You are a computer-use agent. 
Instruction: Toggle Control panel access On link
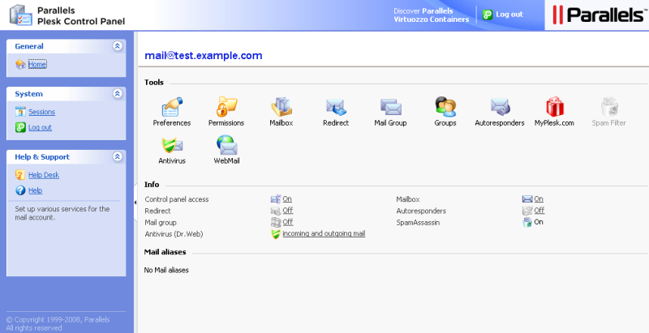tap(287, 199)
